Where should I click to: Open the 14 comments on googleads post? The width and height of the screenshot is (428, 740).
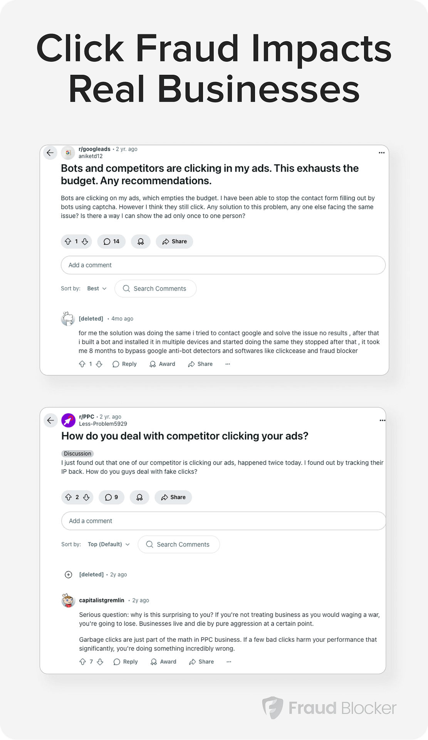(x=111, y=242)
